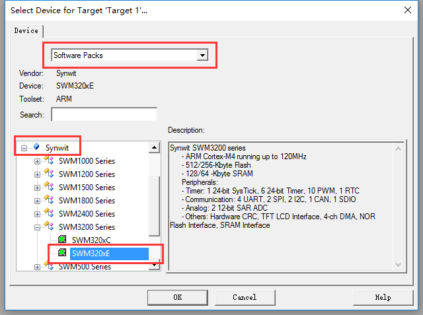The image size is (423, 315).
Task: Expand the SWM2400 Series node
Action: [x=37, y=214]
